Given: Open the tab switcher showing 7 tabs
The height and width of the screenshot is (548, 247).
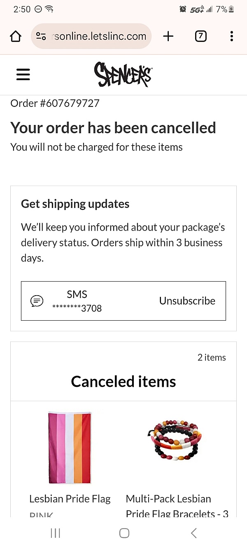Looking at the screenshot, I should (200, 36).
